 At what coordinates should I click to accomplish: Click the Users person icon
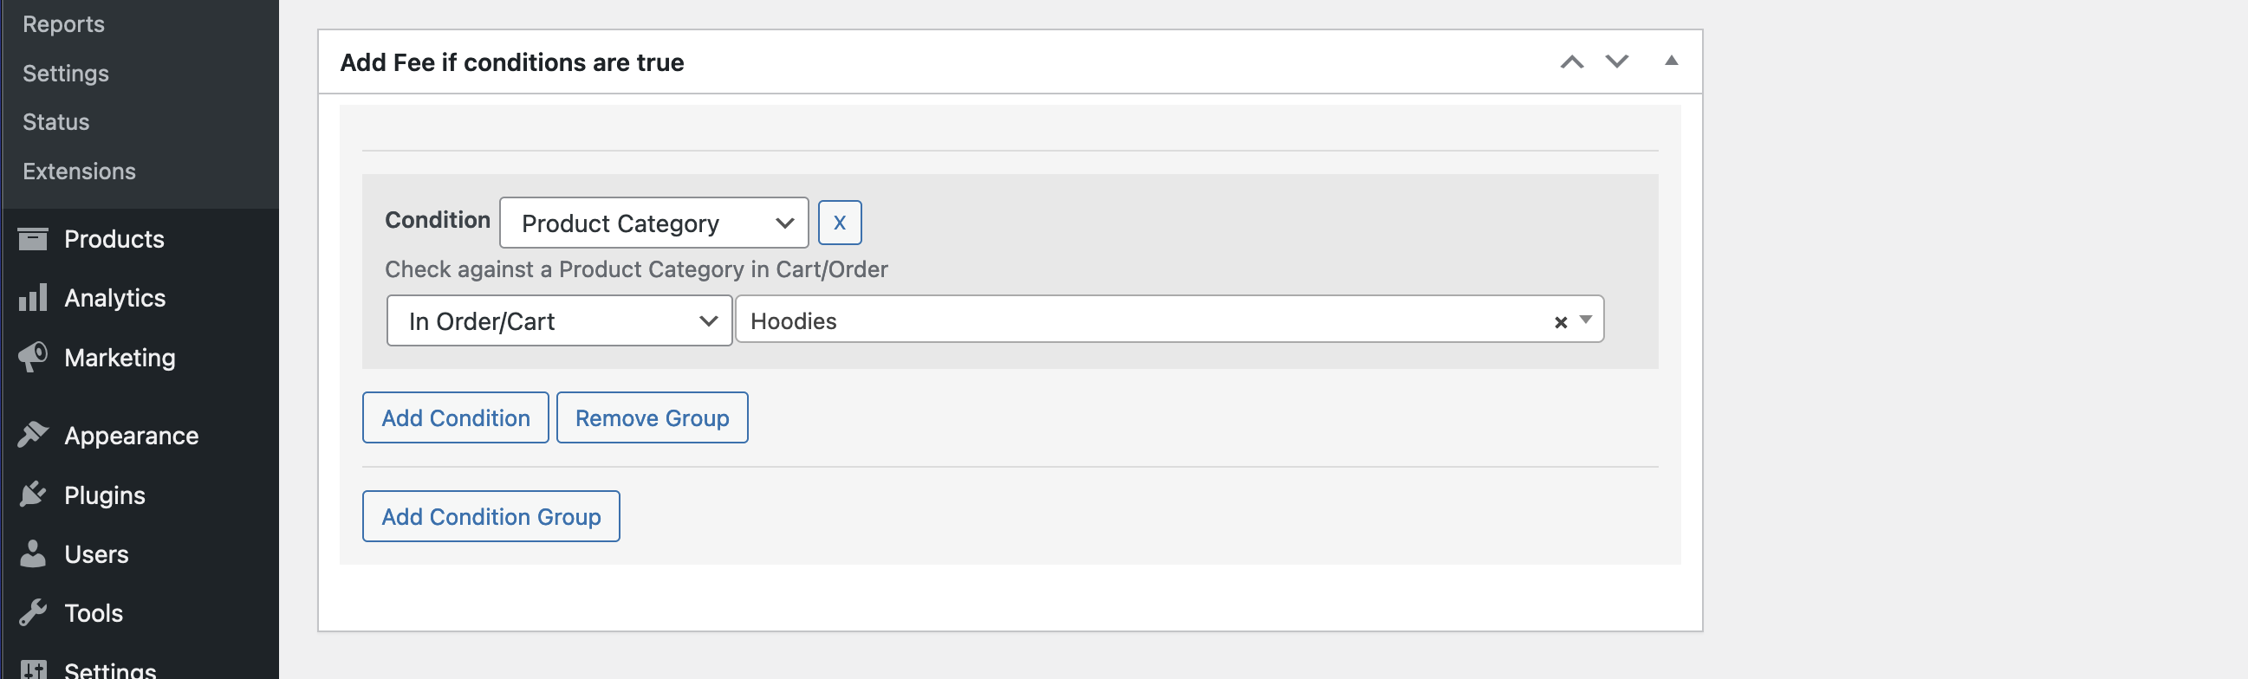(x=33, y=553)
